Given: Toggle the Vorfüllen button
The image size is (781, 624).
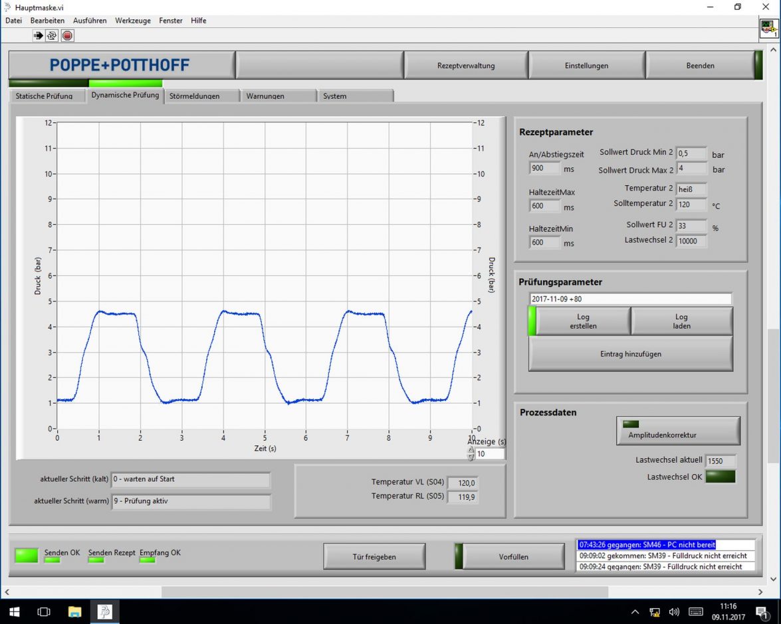Looking at the screenshot, I should point(513,556).
